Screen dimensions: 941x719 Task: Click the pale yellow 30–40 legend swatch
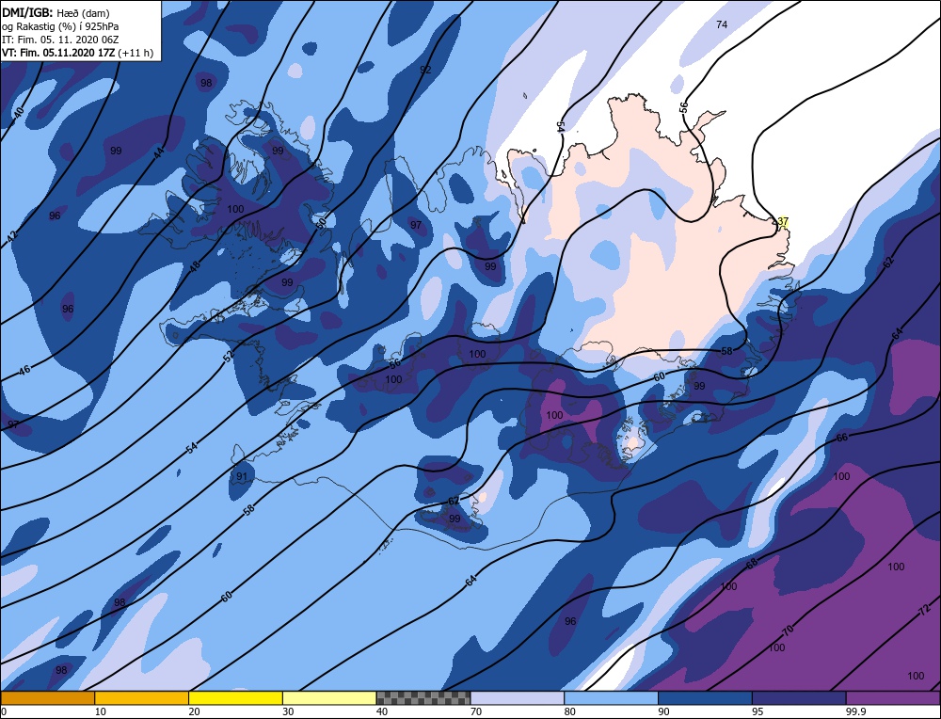click(x=329, y=698)
